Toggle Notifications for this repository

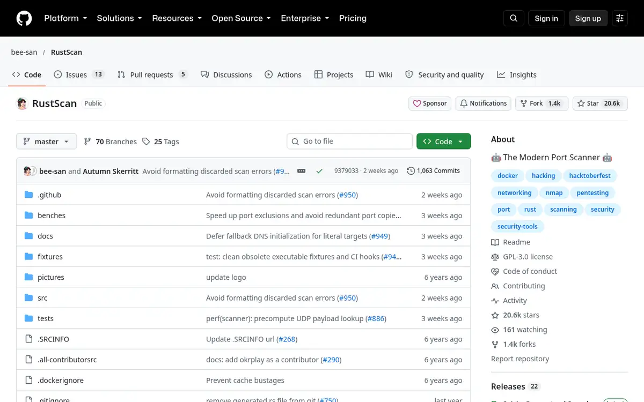(483, 103)
